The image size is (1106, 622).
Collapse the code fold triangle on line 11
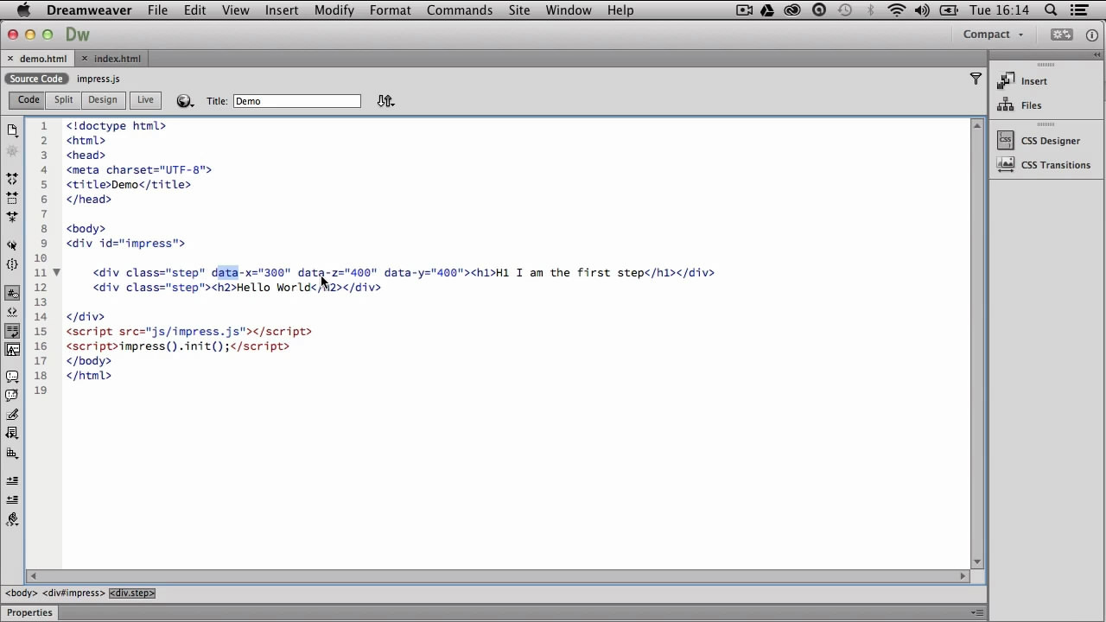56,273
